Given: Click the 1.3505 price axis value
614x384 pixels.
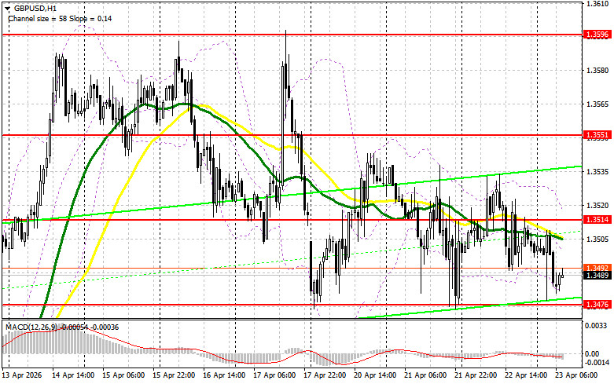Looking at the screenshot, I should (x=597, y=239).
